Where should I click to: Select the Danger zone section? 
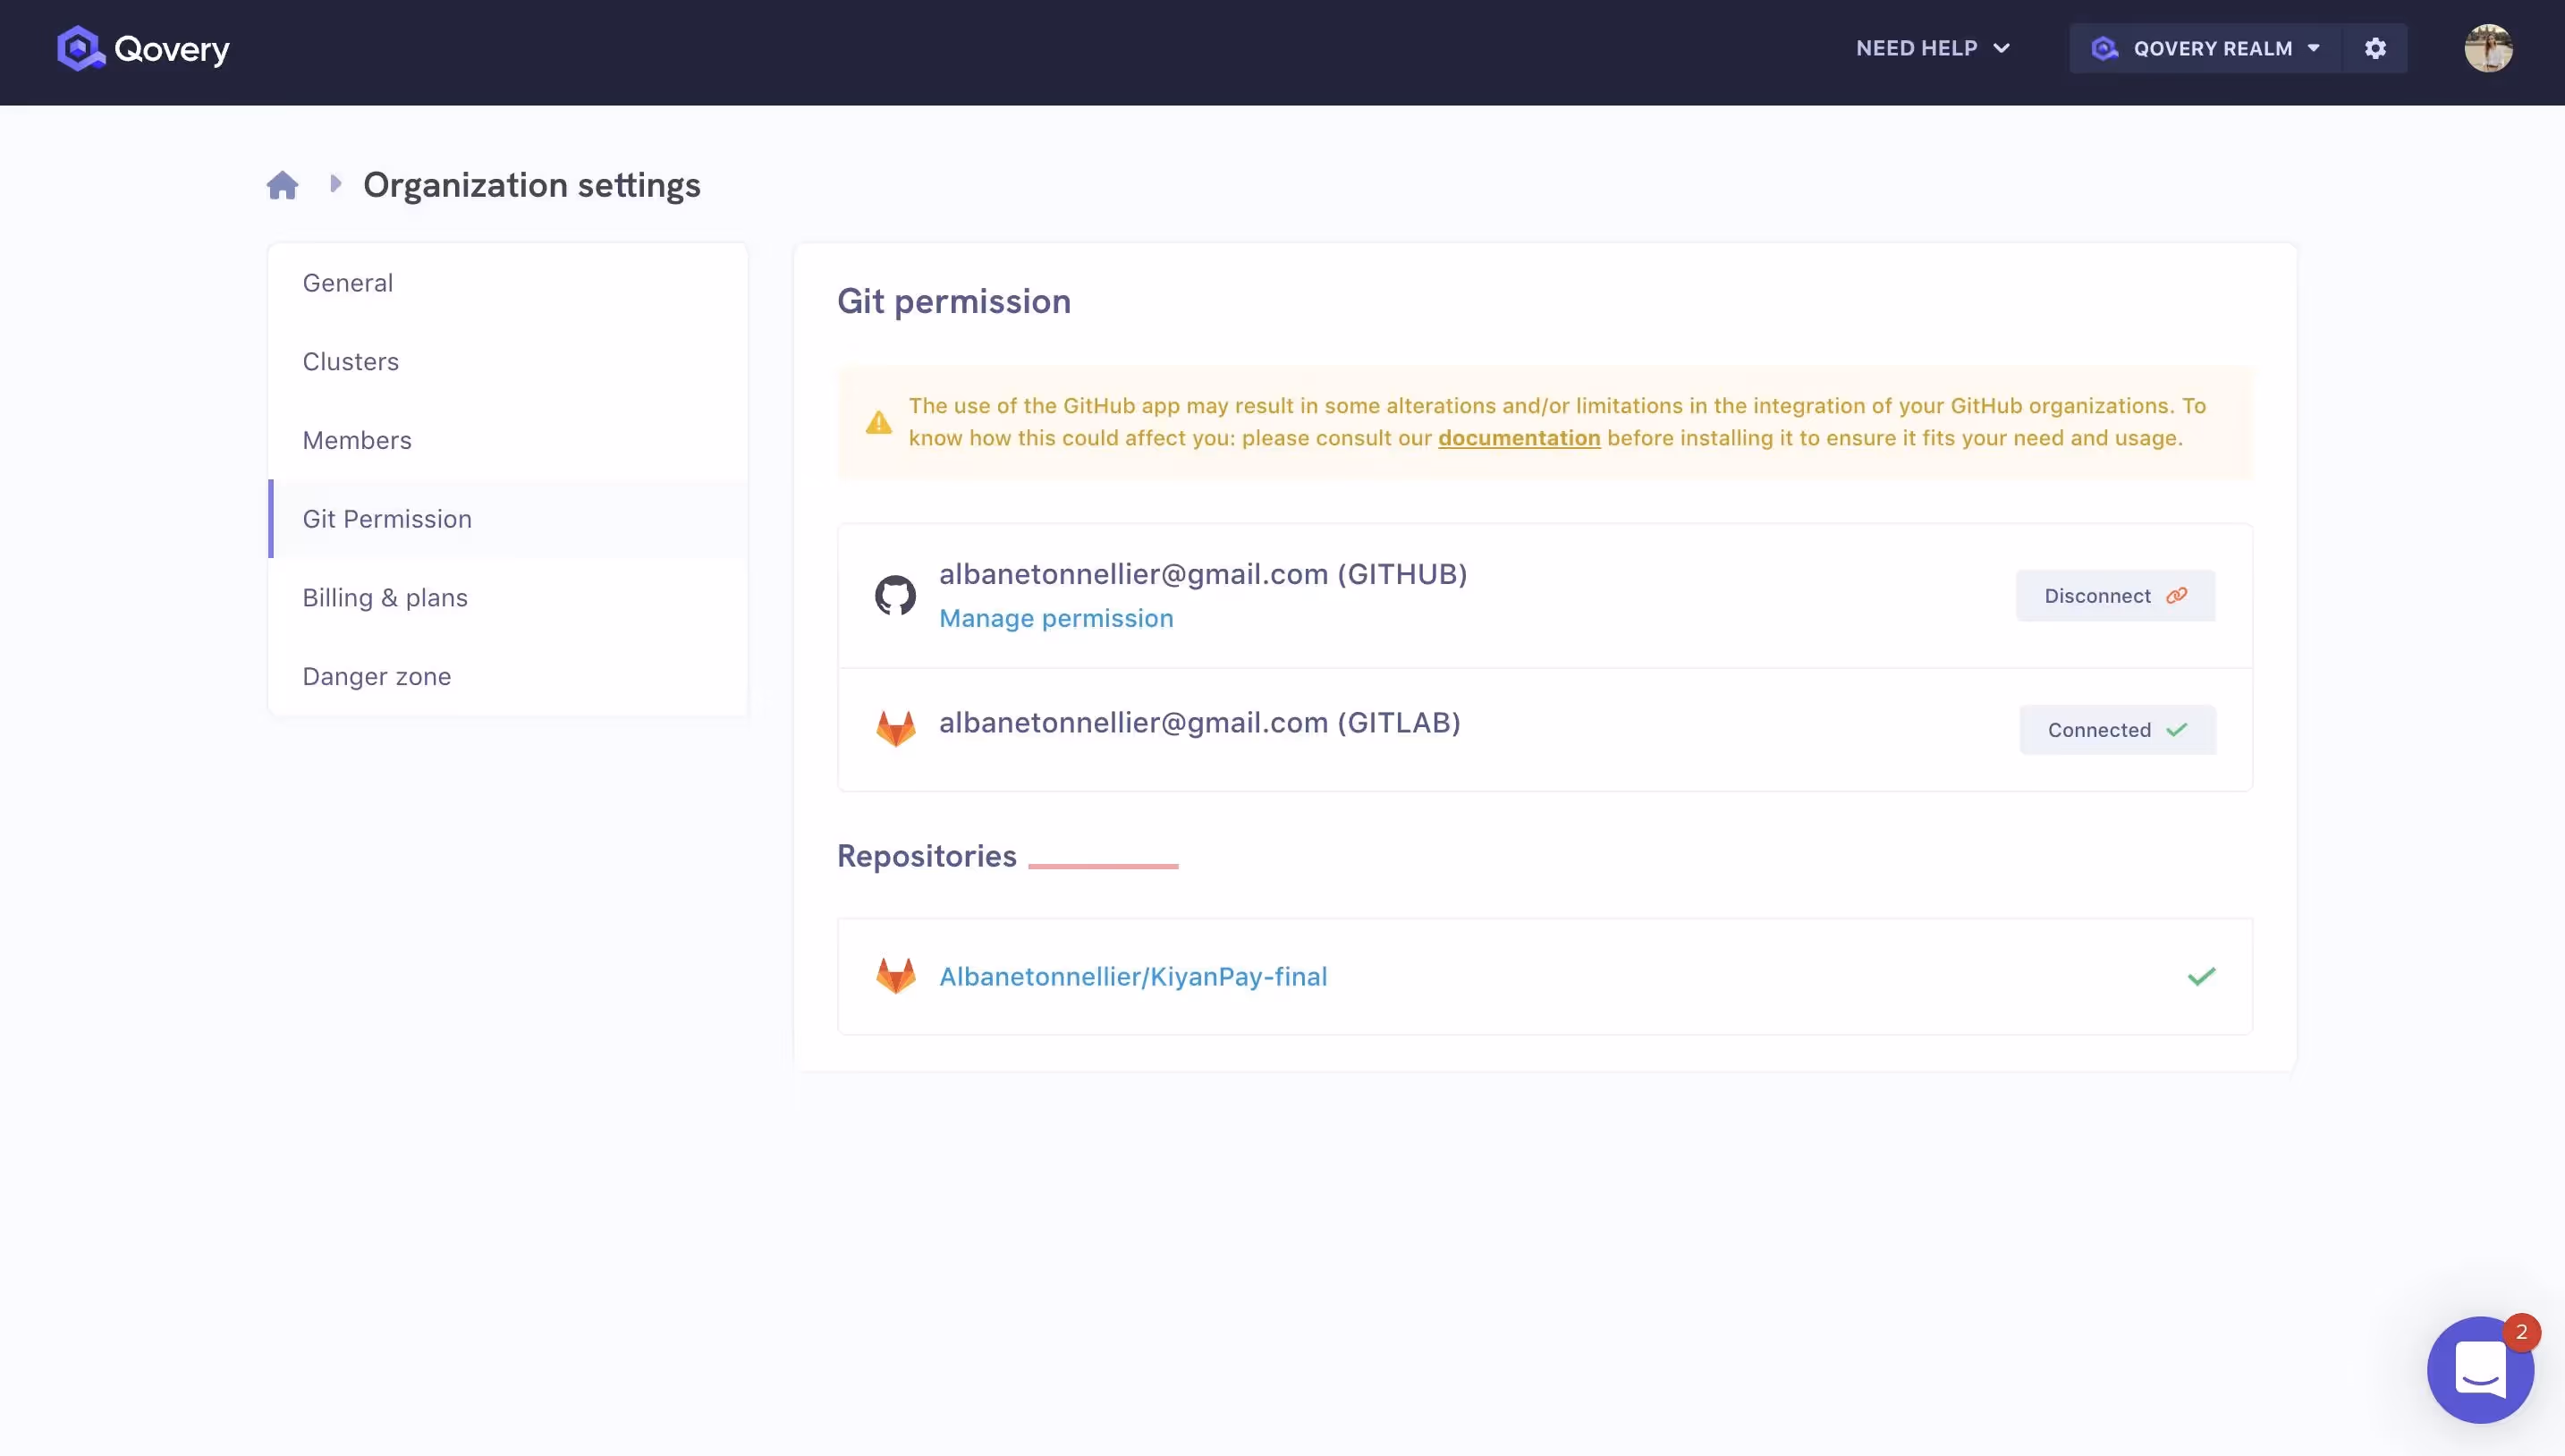click(x=376, y=676)
